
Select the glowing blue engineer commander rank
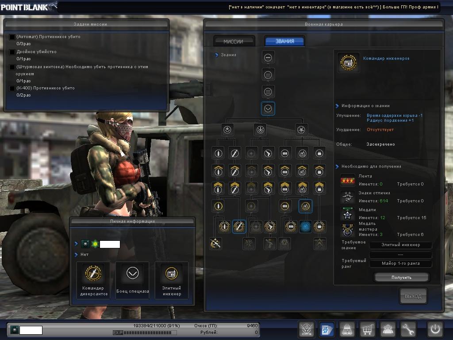pyautogui.click(x=305, y=227)
